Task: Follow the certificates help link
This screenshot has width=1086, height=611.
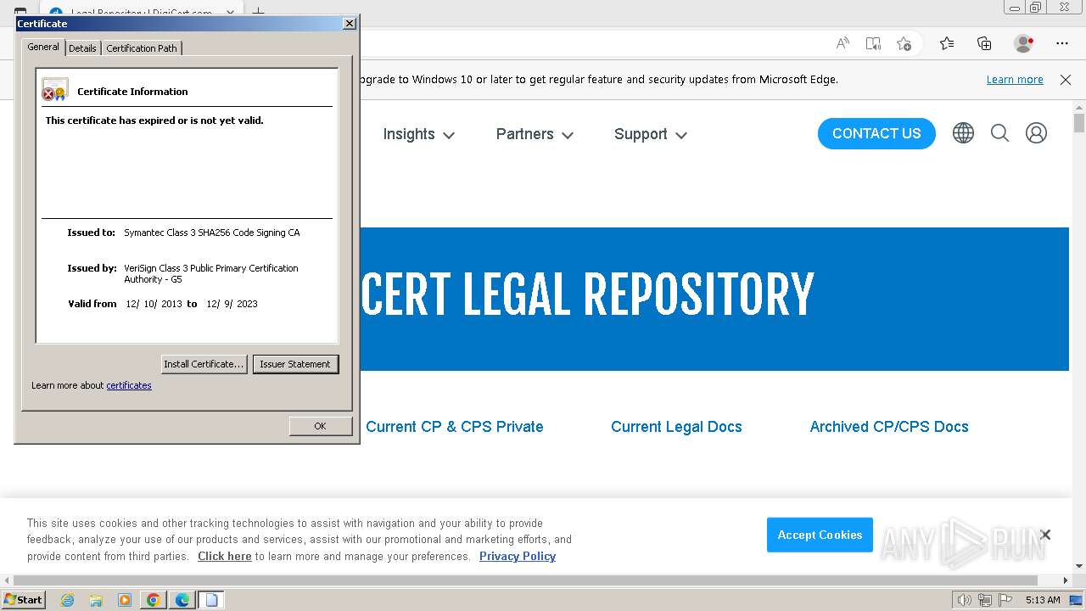Action: (x=129, y=385)
